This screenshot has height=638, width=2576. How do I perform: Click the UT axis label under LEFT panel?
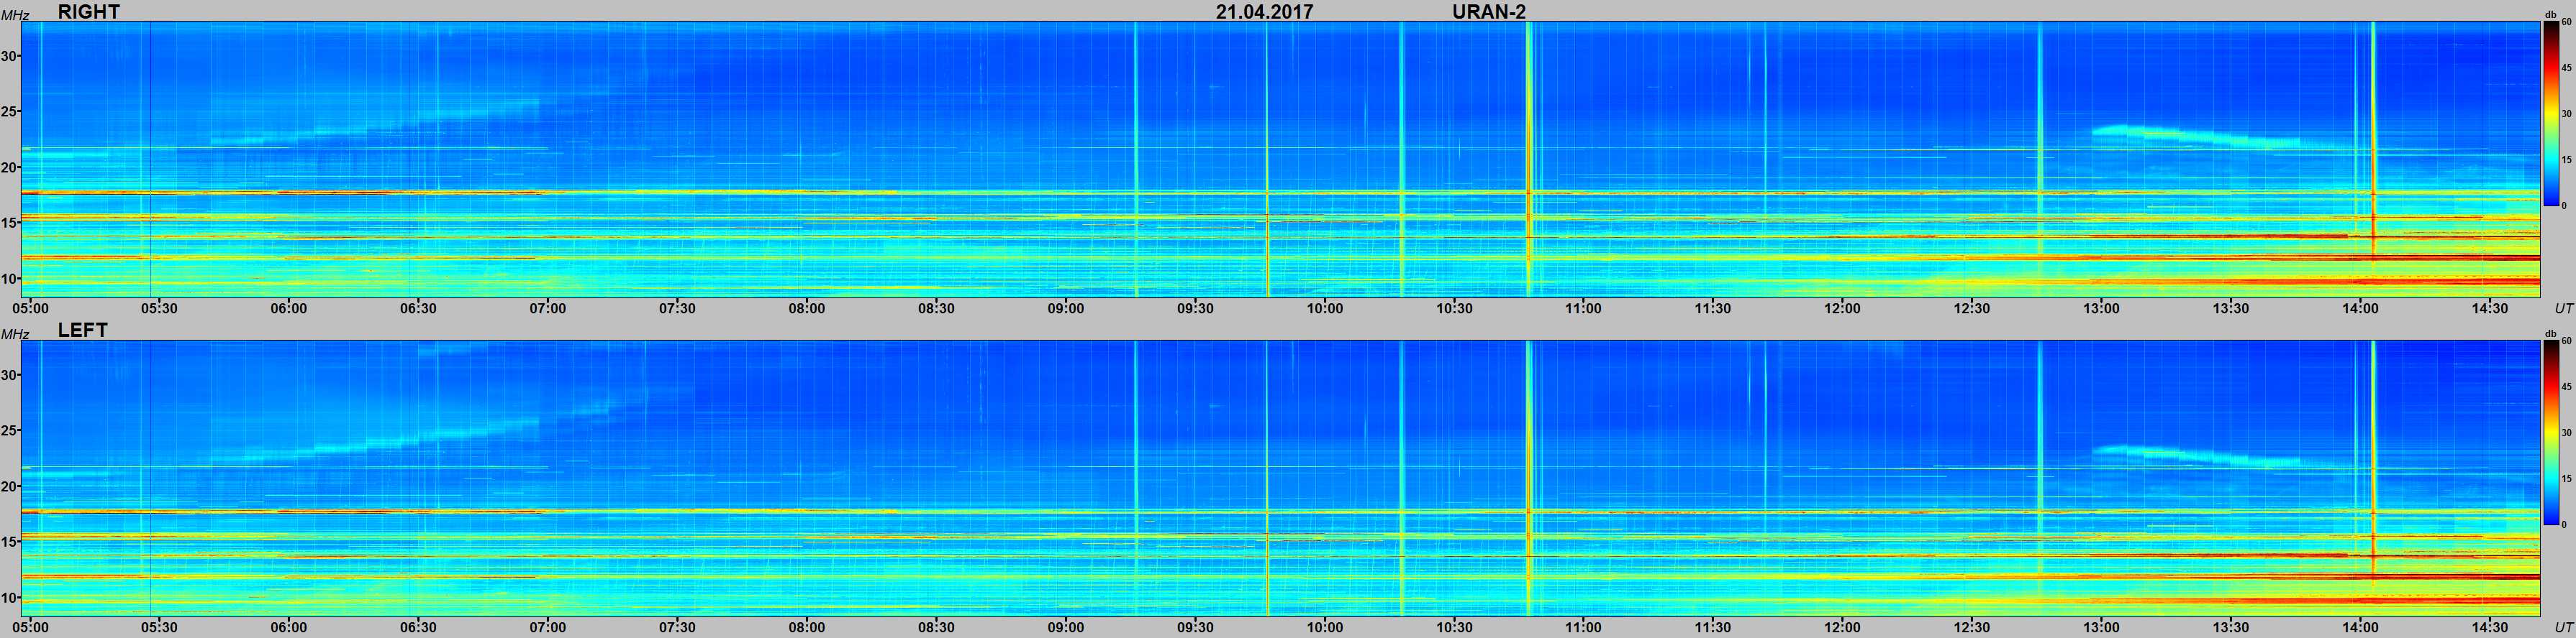(x=2563, y=627)
